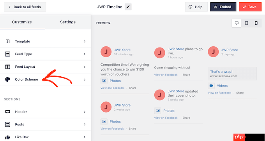Open Photos link under Competition time post

[x=115, y=81]
